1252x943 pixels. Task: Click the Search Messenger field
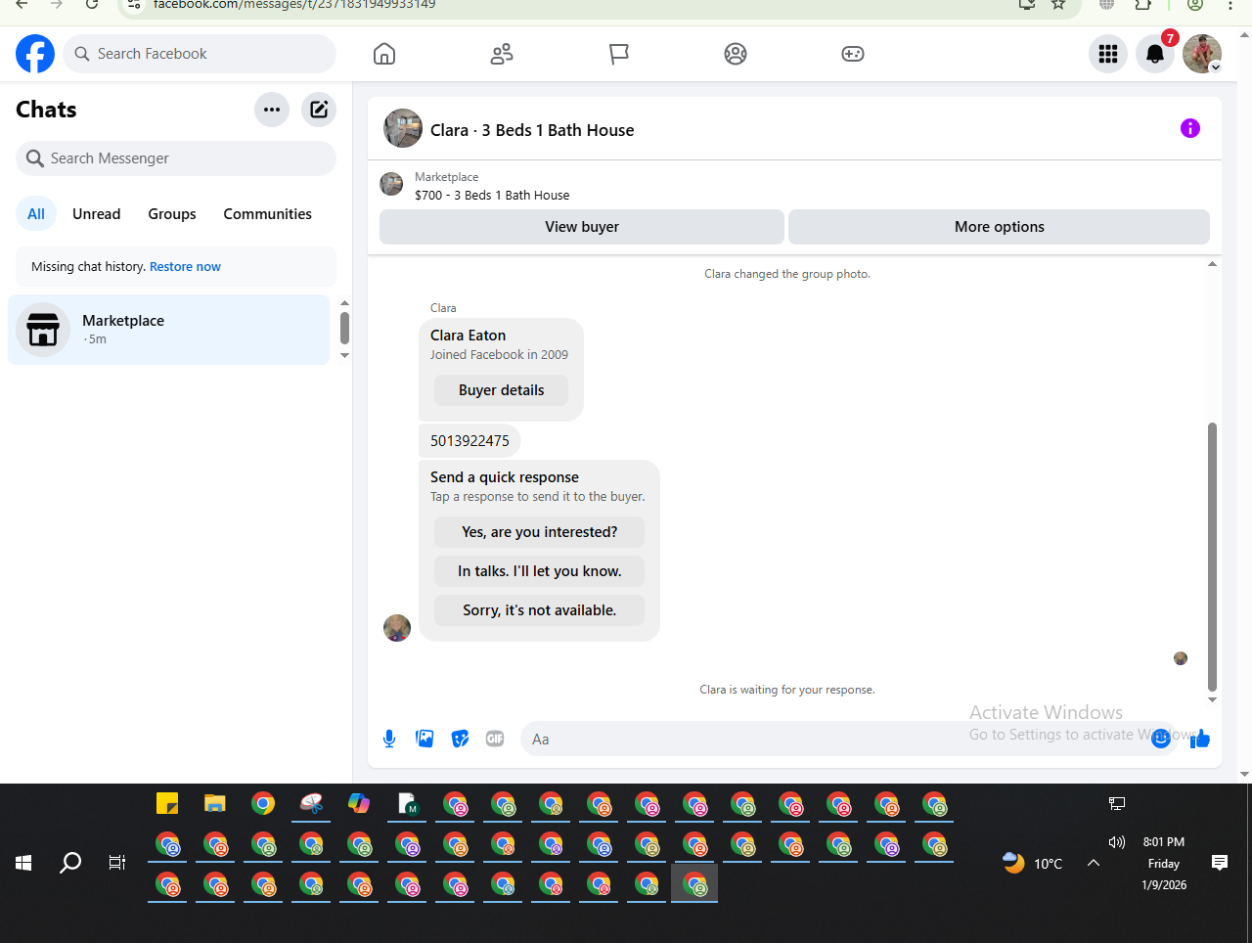176,158
